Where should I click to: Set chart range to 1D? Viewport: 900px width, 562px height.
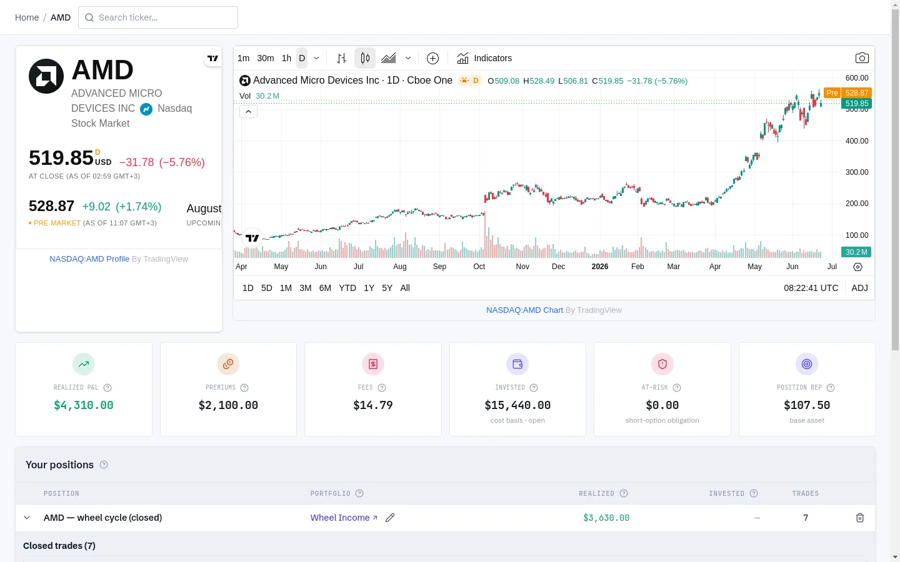[x=248, y=288]
